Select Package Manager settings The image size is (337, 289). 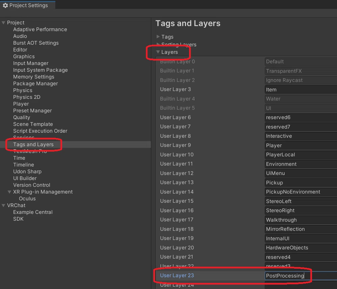[35, 84]
